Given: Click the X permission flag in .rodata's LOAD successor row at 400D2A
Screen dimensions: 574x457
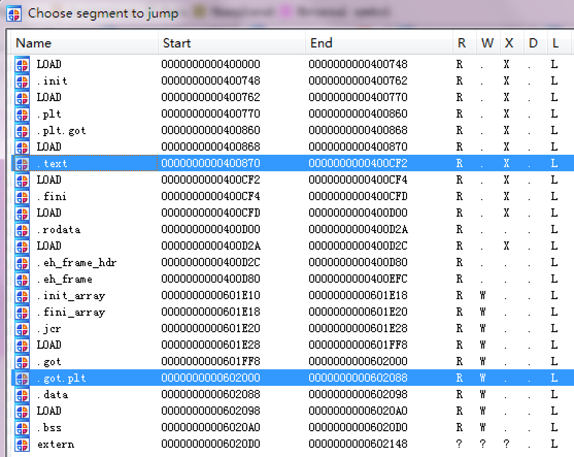Looking at the screenshot, I should [x=507, y=246].
